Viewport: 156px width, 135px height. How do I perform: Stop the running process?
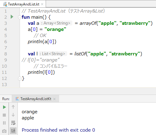click(x=4, y=115)
